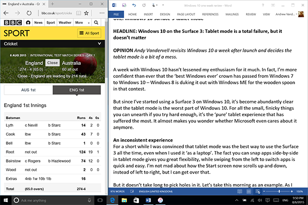Switch scorecard to AUS 1st innings
The height and width of the screenshot is (205, 308).
(28, 90)
